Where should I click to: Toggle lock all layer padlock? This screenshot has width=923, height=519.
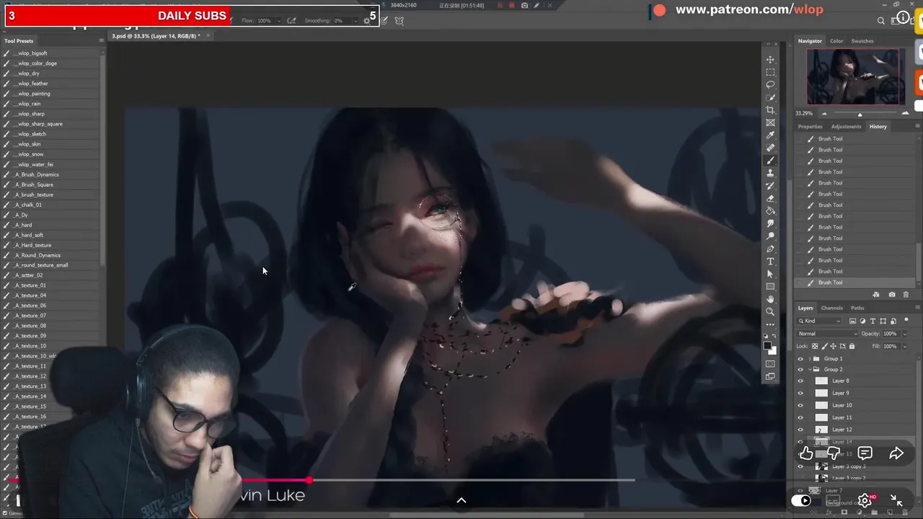pyautogui.click(x=852, y=346)
